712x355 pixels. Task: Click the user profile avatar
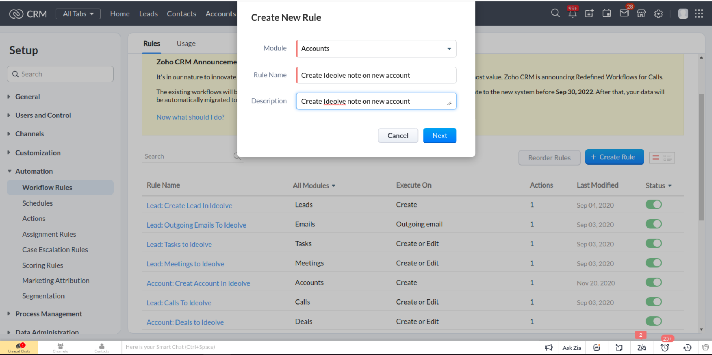tap(683, 14)
